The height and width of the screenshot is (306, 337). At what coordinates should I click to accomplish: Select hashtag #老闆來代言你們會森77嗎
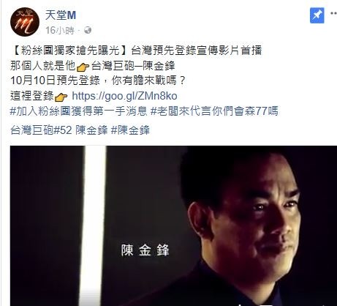(x=214, y=111)
